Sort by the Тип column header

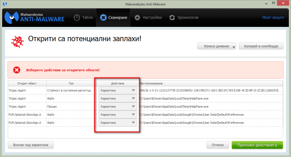point(71,84)
